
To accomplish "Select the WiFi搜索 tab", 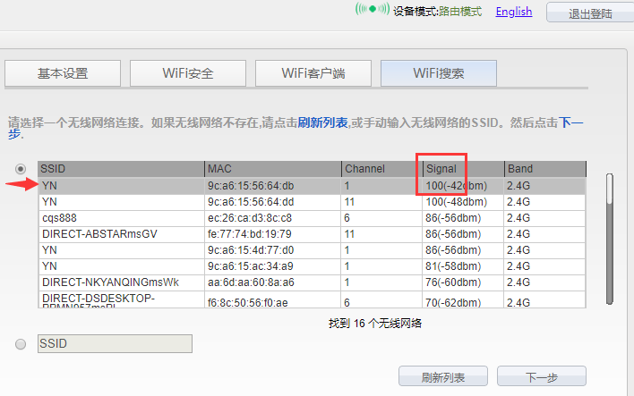I will (439, 73).
